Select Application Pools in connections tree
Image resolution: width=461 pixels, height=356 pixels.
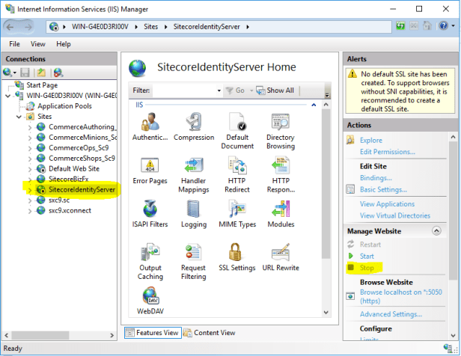pyautogui.click(x=65, y=106)
